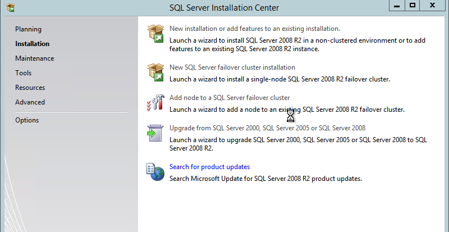Select Installation in left sidebar

tap(32, 44)
